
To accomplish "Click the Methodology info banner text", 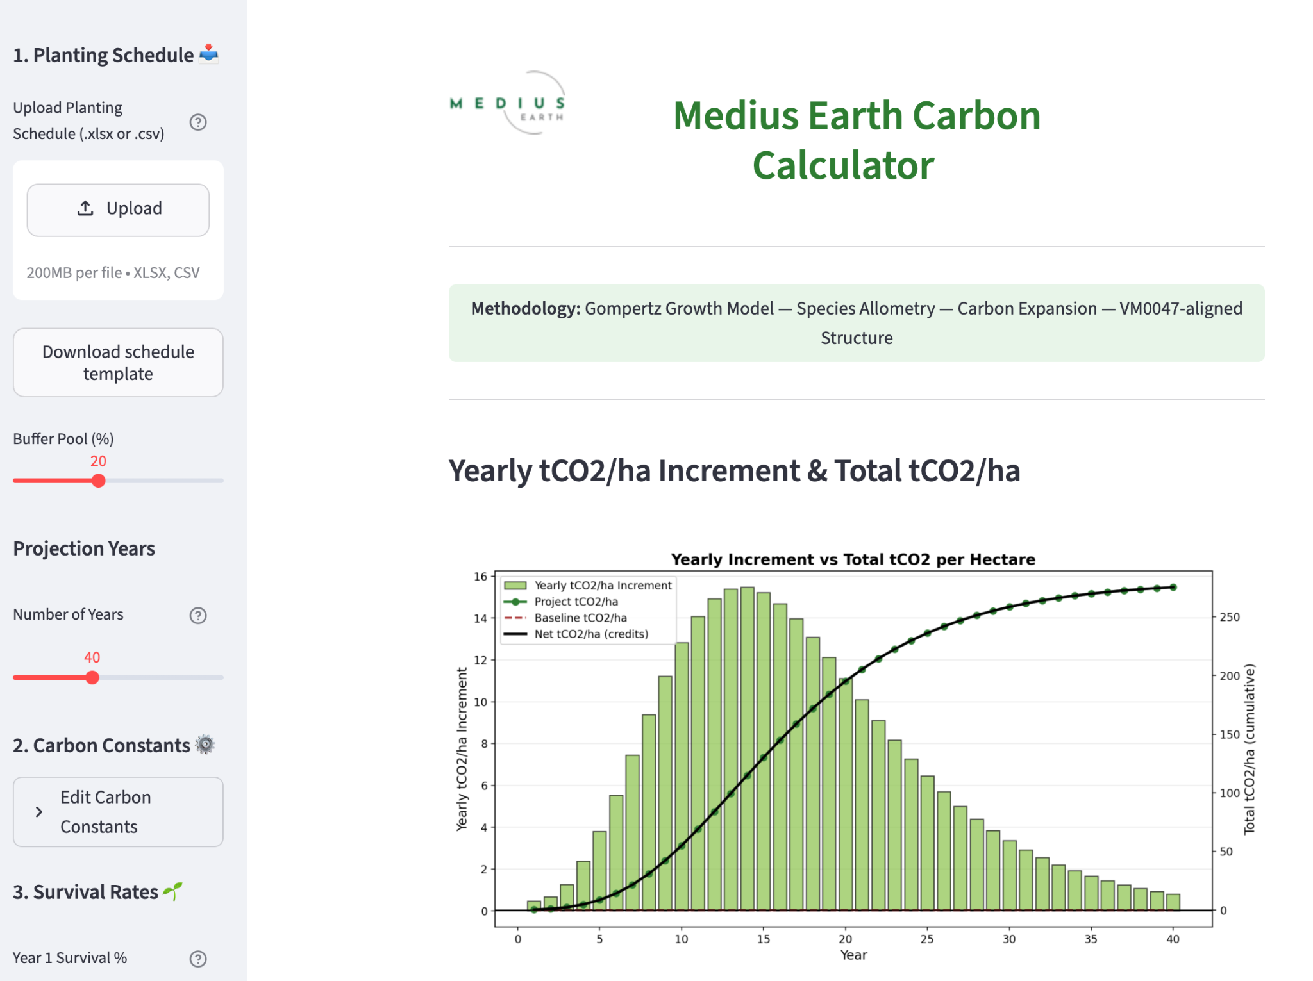I will (x=857, y=323).
